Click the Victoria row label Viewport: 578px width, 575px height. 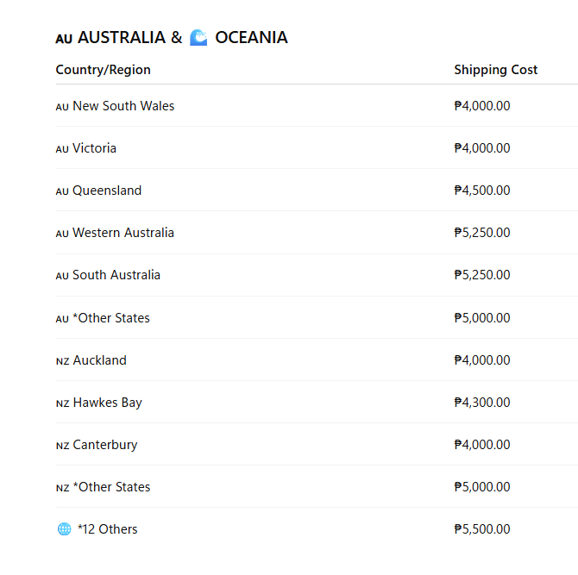click(86, 148)
